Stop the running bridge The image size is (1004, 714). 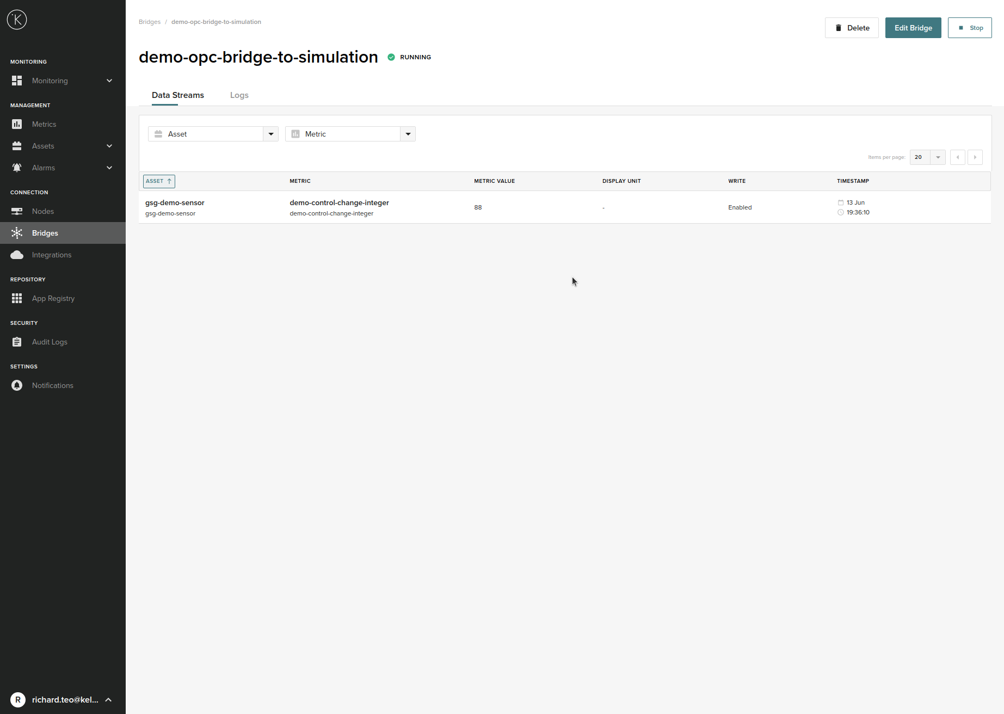tap(969, 27)
